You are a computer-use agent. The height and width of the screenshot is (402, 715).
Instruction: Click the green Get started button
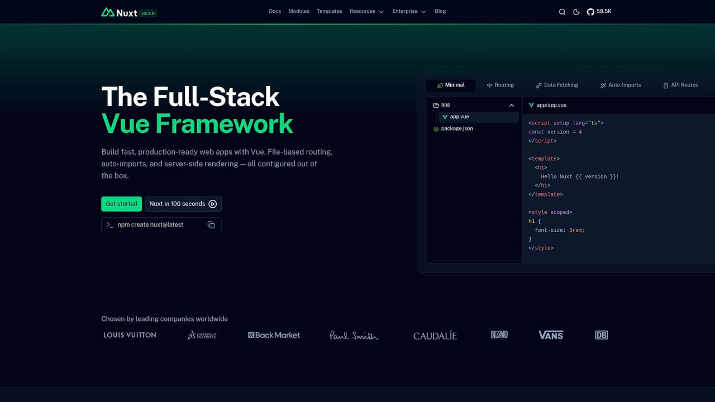pyautogui.click(x=121, y=204)
